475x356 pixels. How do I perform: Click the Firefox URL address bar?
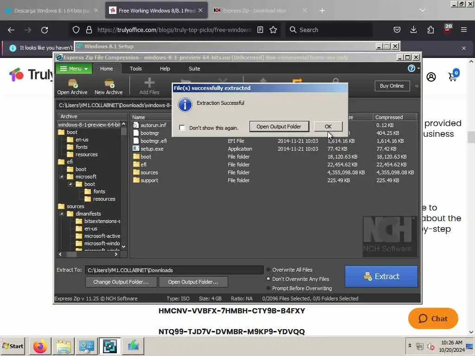point(174,30)
